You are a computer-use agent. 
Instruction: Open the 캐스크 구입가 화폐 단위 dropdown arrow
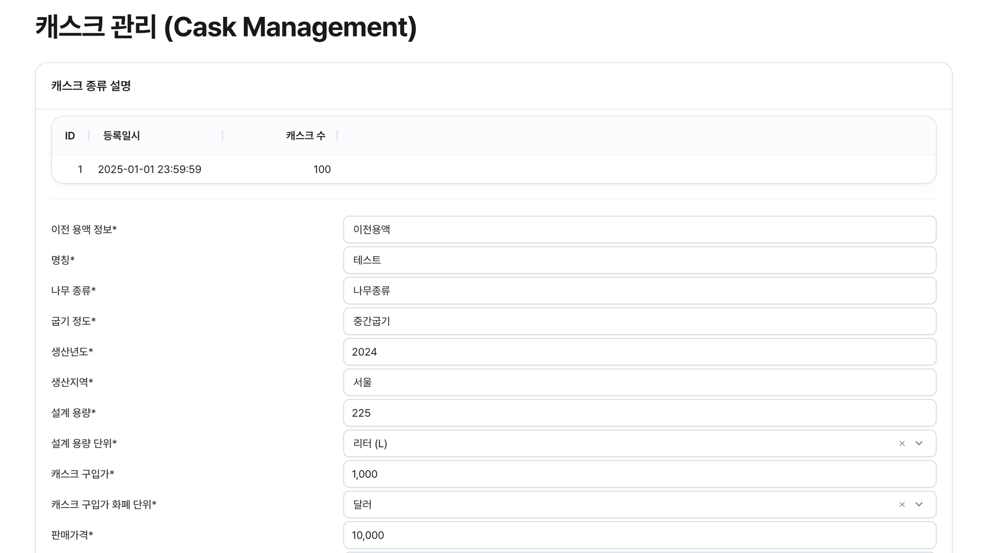[x=919, y=505]
